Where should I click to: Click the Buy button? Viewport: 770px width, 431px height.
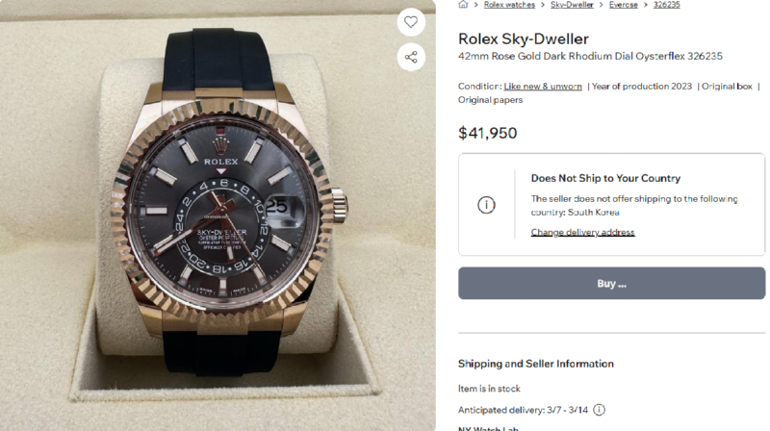point(611,283)
